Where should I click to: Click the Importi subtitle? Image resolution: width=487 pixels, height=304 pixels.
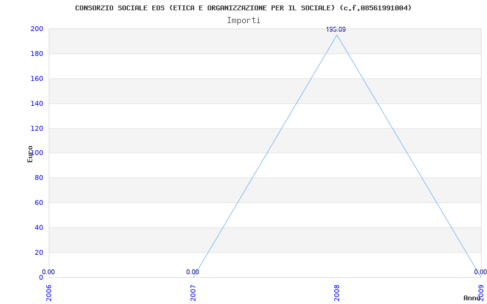tap(243, 21)
